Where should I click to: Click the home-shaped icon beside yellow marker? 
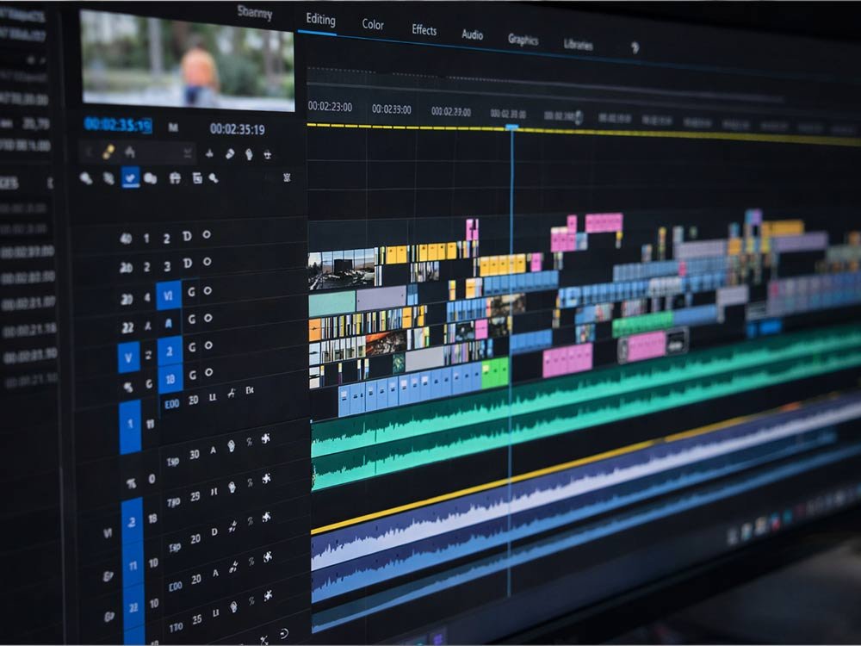pyautogui.click(x=130, y=152)
